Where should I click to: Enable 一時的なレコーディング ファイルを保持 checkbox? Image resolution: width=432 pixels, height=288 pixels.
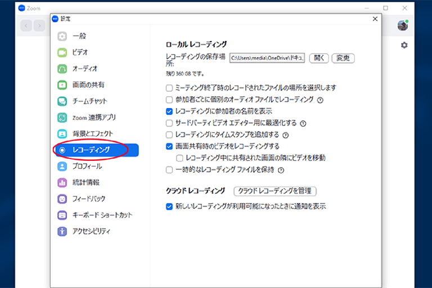pos(169,170)
